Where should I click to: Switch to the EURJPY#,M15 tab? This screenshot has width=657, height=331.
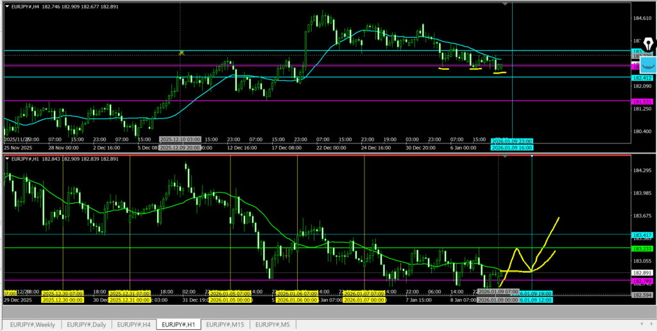[x=225, y=325]
